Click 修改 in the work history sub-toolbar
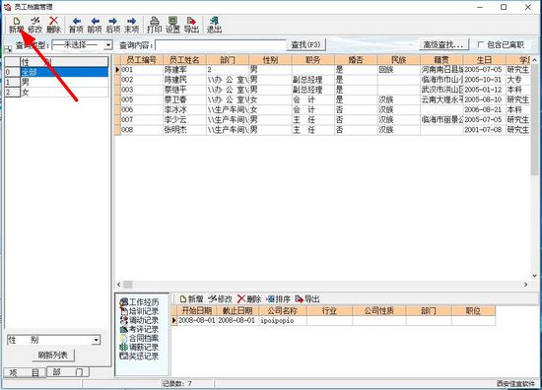Viewport: 542px width, 390px height. click(x=220, y=299)
